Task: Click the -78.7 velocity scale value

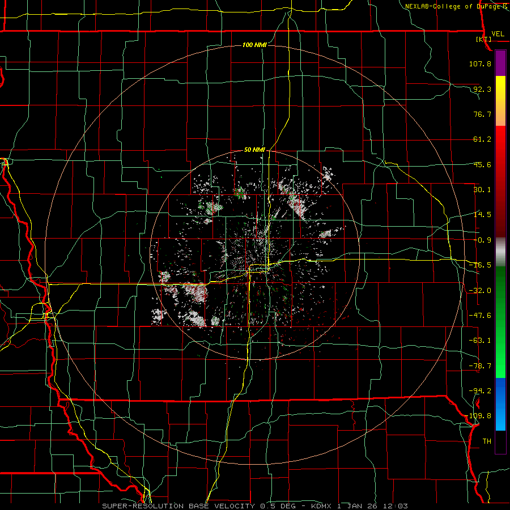Action: pyautogui.click(x=480, y=366)
